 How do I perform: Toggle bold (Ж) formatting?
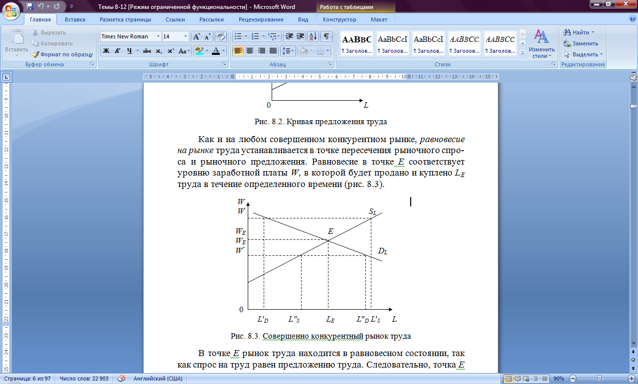[106, 51]
